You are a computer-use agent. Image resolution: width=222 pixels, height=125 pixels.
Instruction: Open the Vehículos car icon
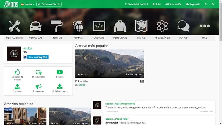(35, 26)
